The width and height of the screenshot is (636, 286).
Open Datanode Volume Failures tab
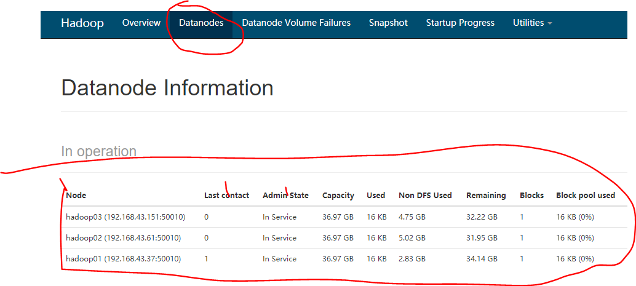click(x=296, y=23)
